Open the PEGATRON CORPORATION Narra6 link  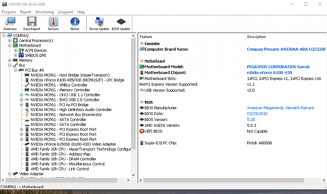coord(278,67)
